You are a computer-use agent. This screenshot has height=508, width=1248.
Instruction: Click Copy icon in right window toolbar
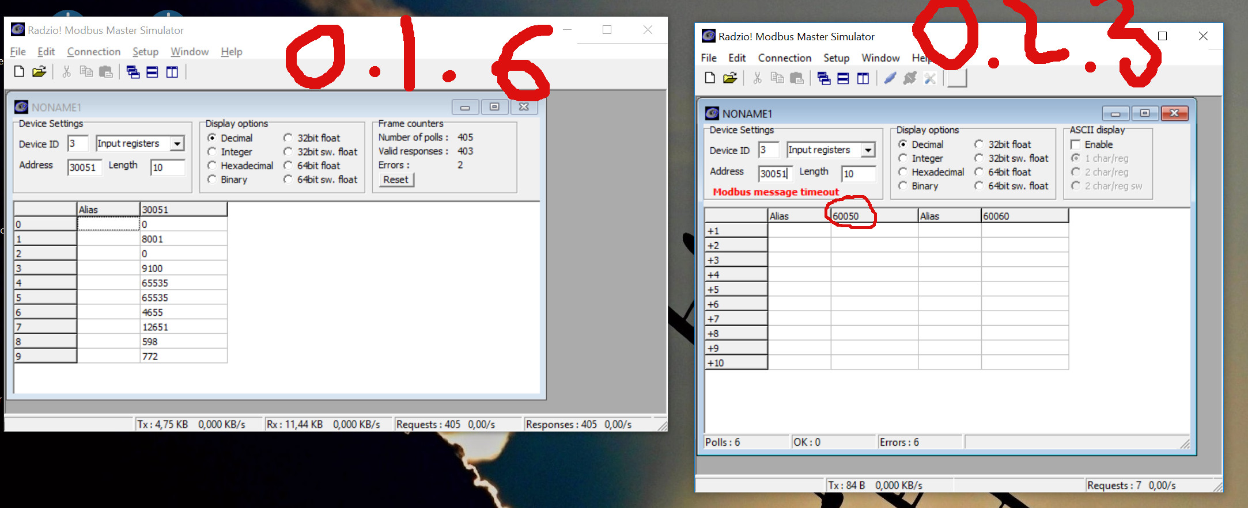click(777, 78)
